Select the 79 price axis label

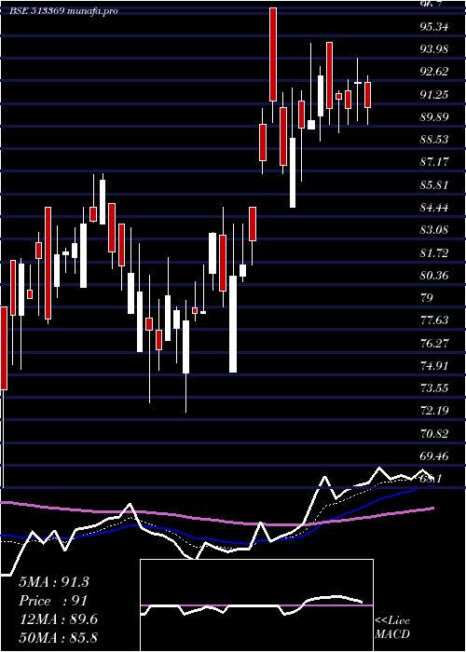click(427, 298)
